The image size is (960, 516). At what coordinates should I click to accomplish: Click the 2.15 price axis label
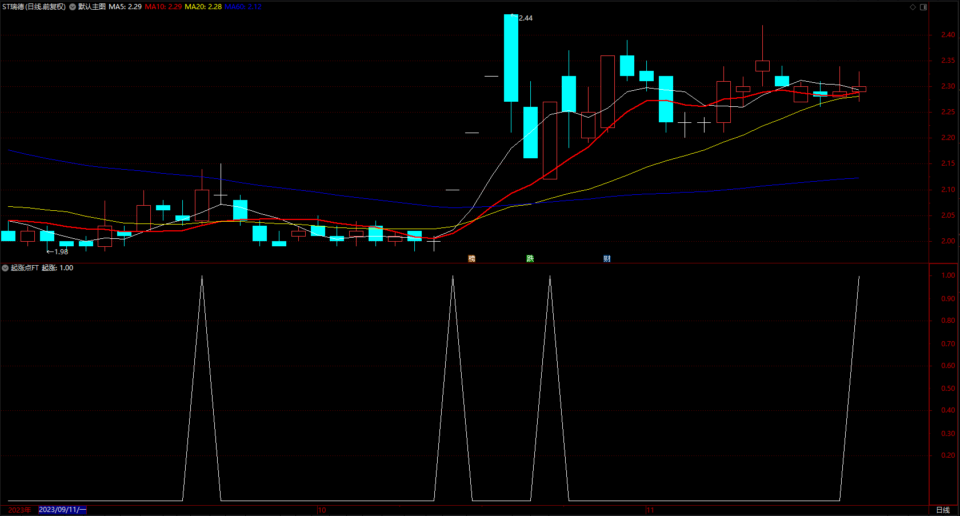point(948,163)
